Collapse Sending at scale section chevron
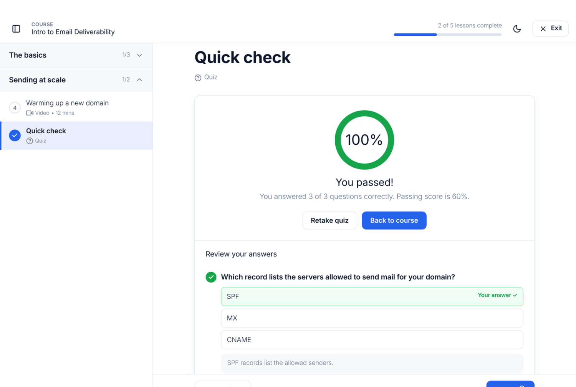Screen dimensions: 576x387 point(139,80)
